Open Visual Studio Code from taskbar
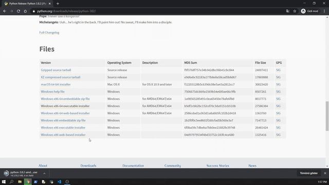Viewport: 329px width, 185px height. point(59,181)
